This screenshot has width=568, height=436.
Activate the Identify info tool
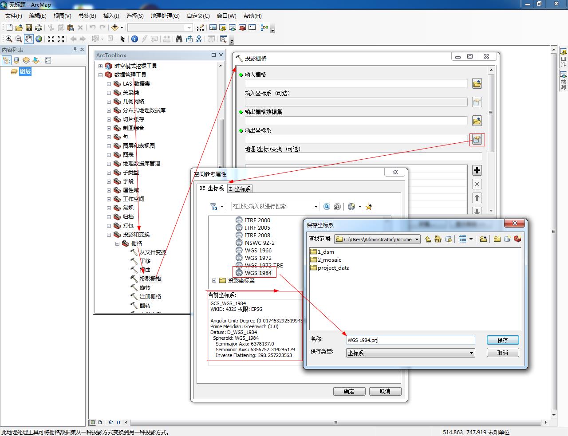pyautogui.click(x=134, y=39)
